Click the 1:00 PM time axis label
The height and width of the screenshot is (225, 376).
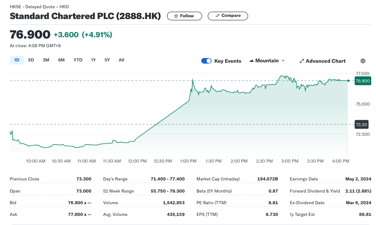[x=188, y=161]
